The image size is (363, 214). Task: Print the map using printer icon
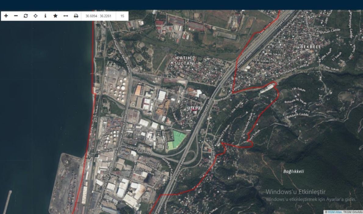[x=76, y=16]
